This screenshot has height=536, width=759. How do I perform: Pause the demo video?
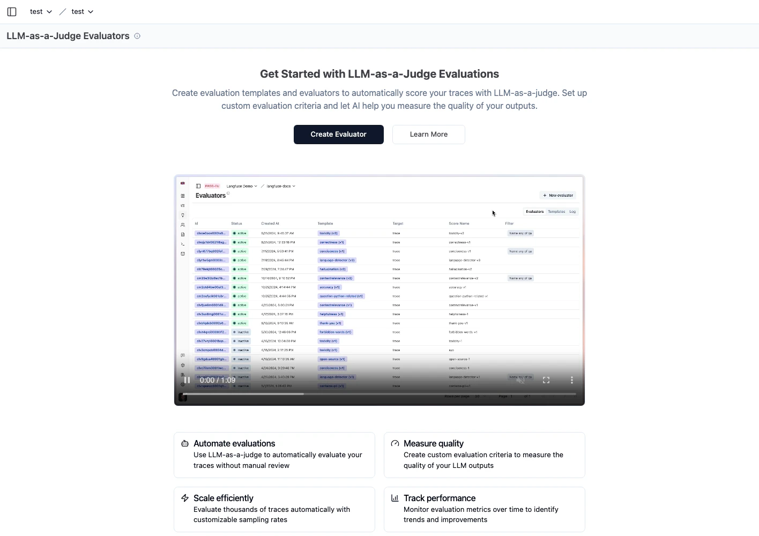(x=187, y=379)
